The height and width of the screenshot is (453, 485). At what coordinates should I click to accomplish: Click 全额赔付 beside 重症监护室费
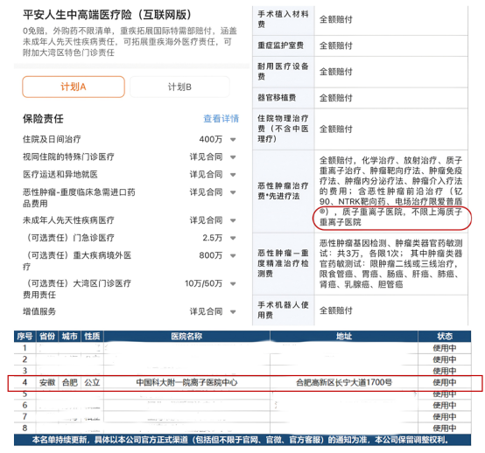pos(336,45)
